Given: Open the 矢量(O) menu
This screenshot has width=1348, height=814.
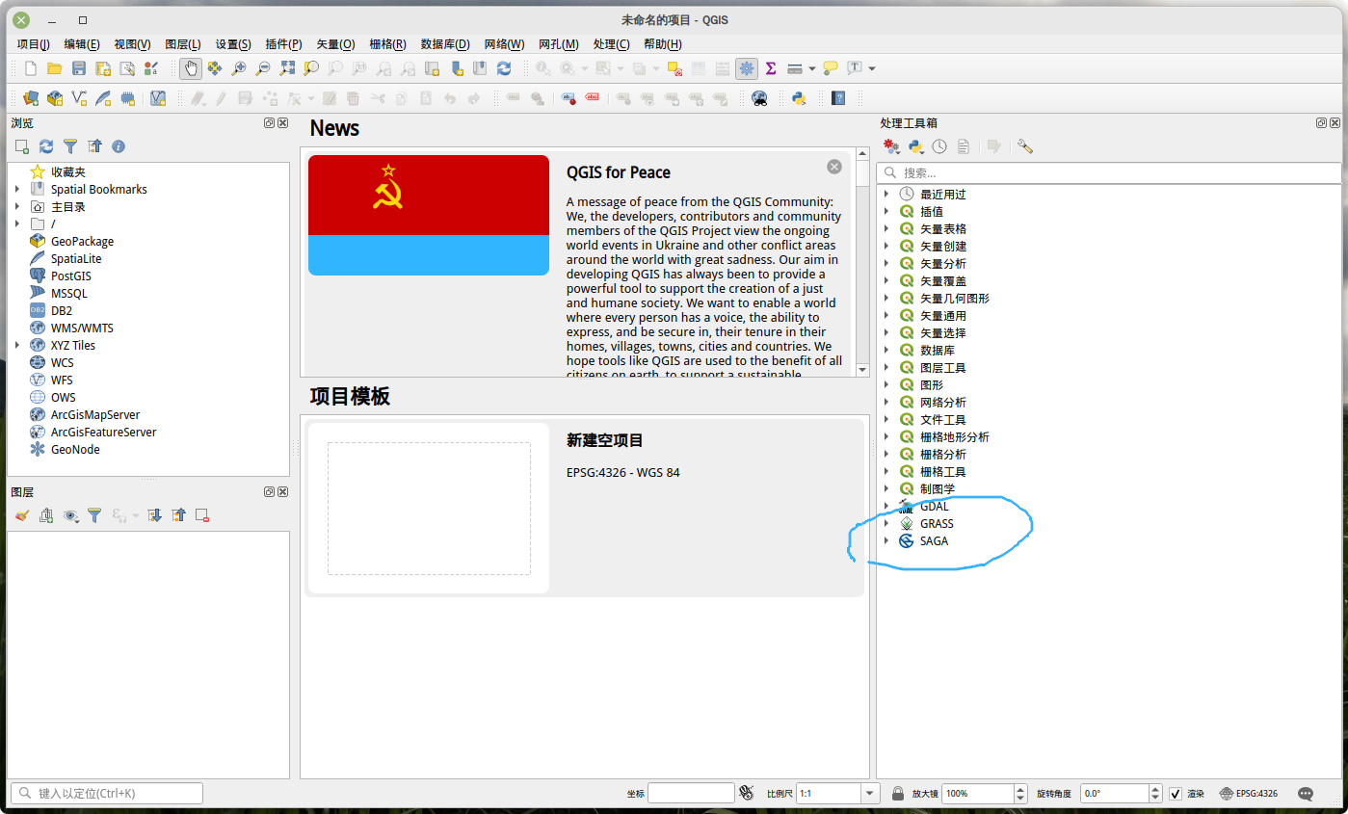Looking at the screenshot, I should 334,44.
